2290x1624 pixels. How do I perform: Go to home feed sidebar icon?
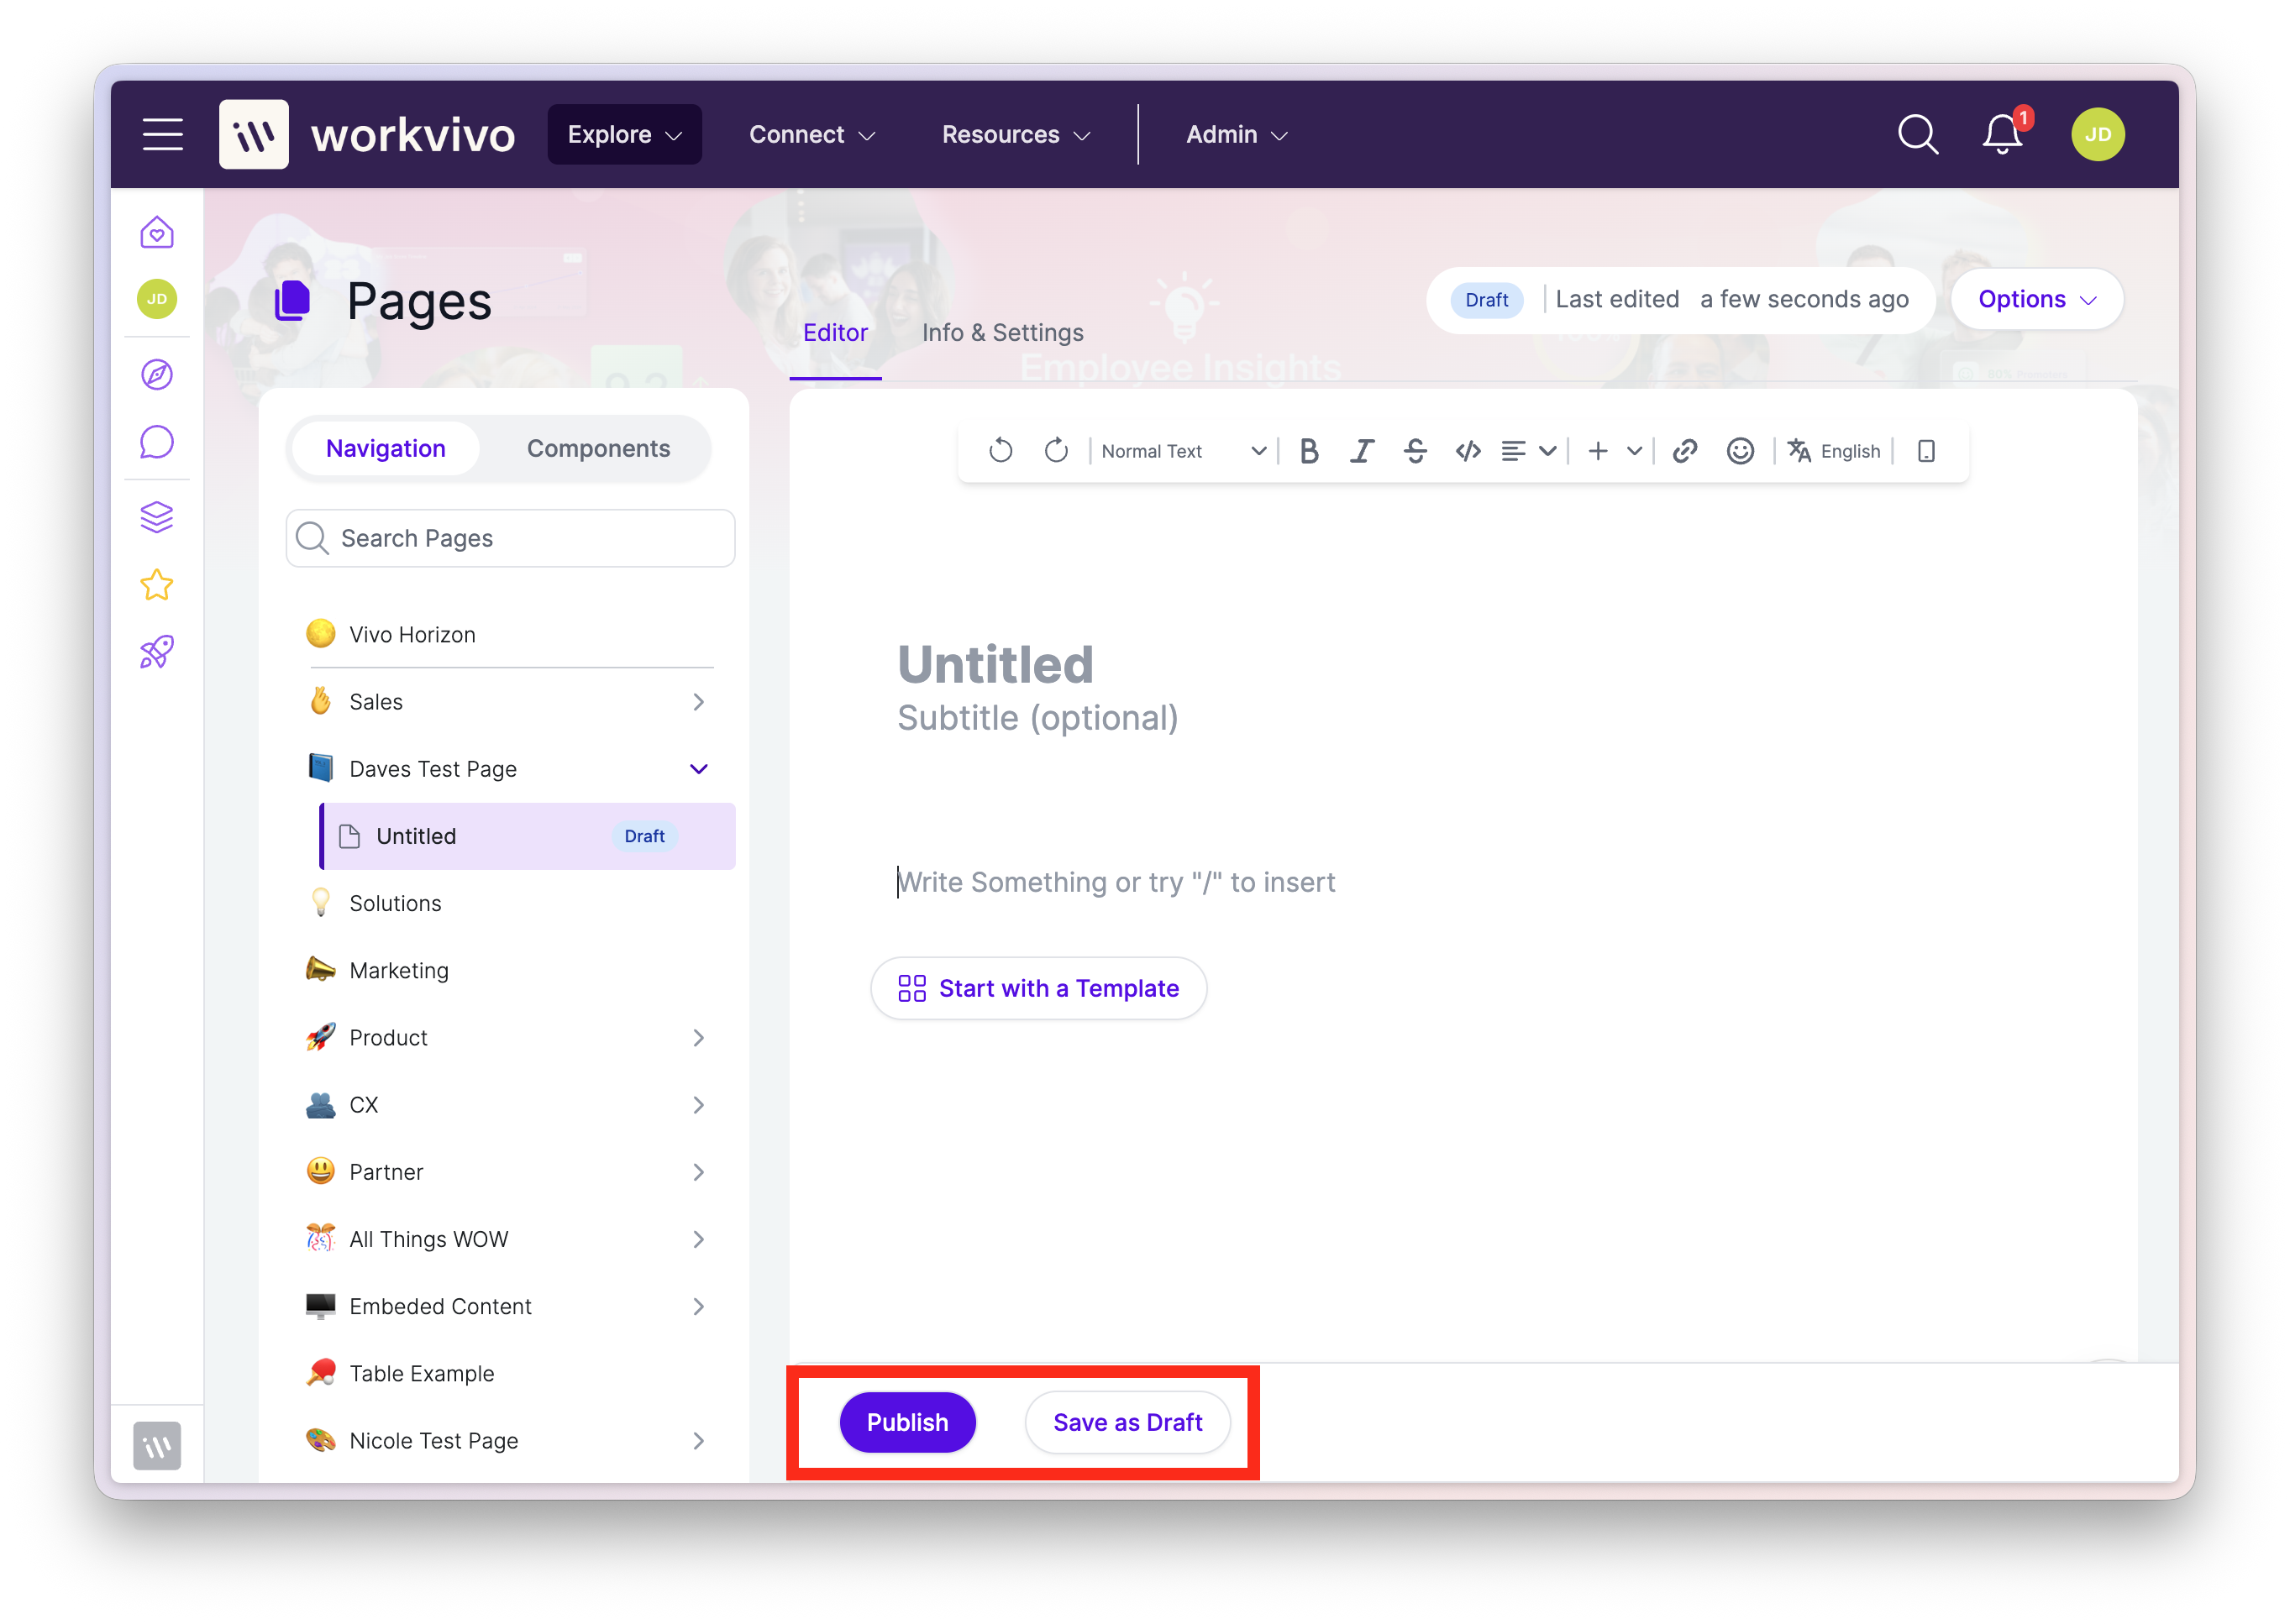coord(157,233)
